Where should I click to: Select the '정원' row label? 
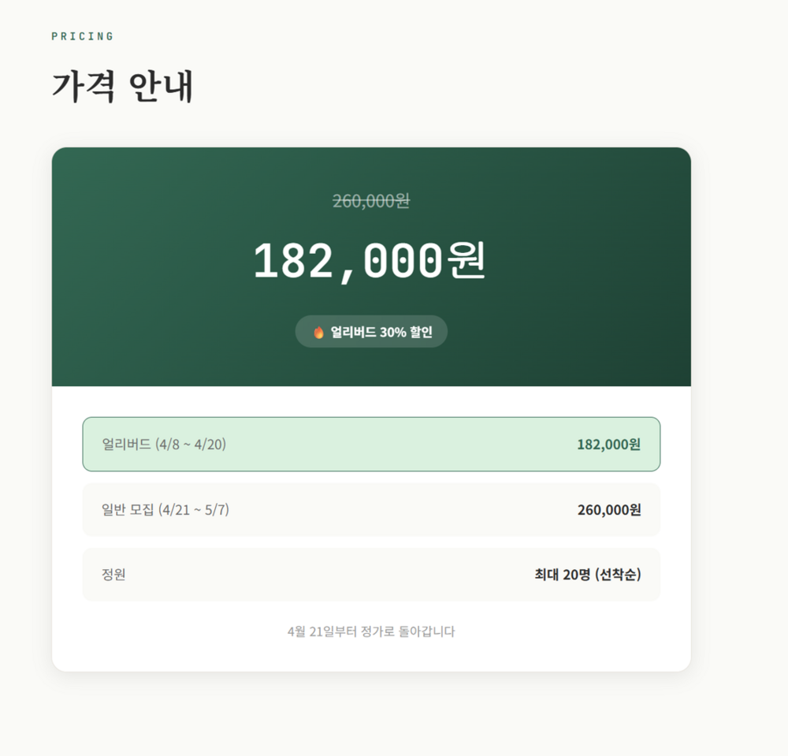tap(113, 575)
